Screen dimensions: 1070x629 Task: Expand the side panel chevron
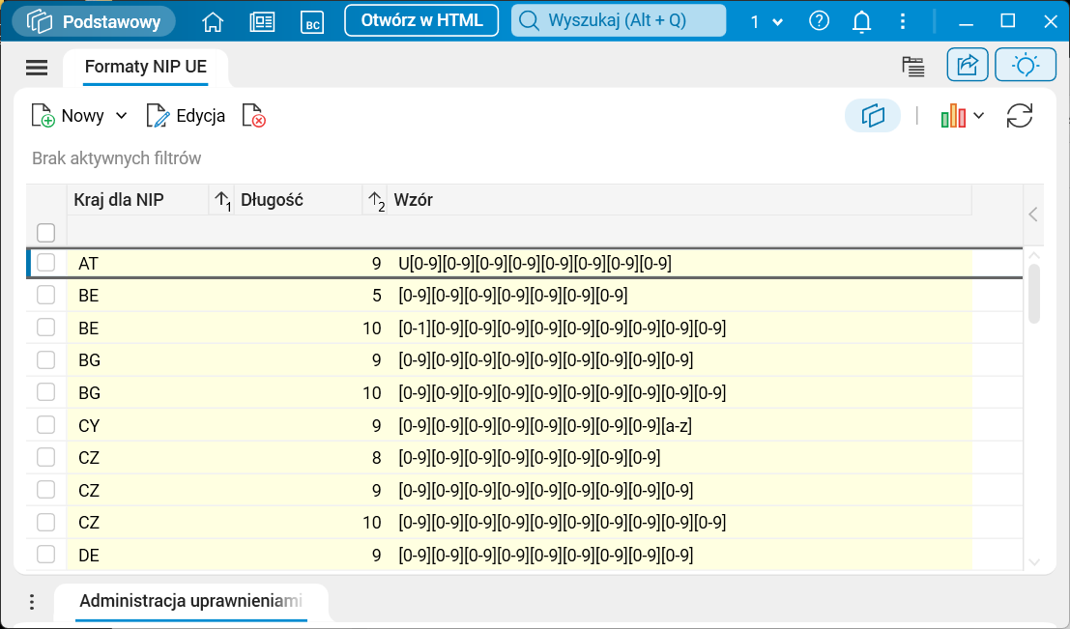1033,214
